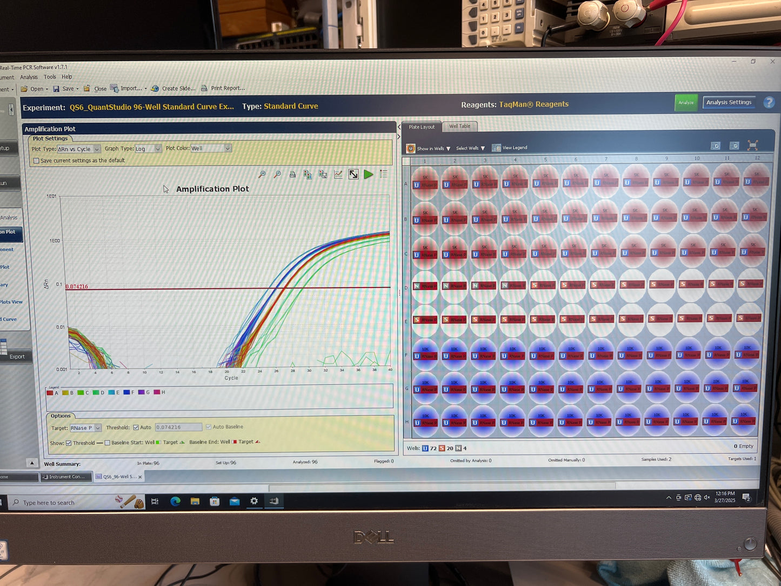
Task: Toggle the plot legend list icon
Action: [x=384, y=174]
